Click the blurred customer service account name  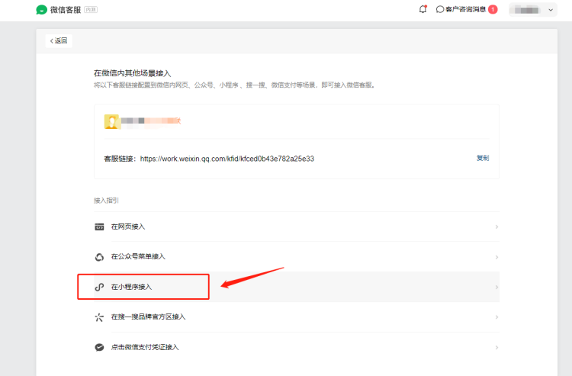(x=151, y=121)
